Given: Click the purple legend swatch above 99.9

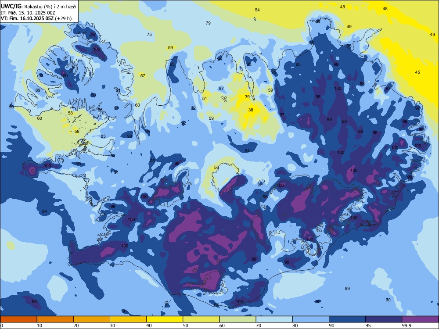Looking at the screenshot, I should 420,319.
